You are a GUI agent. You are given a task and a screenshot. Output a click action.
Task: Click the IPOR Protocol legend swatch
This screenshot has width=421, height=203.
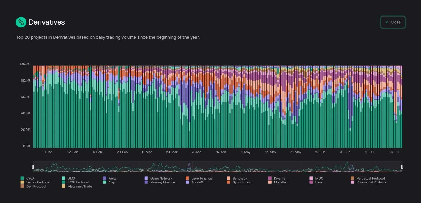[x=64, y=182]
